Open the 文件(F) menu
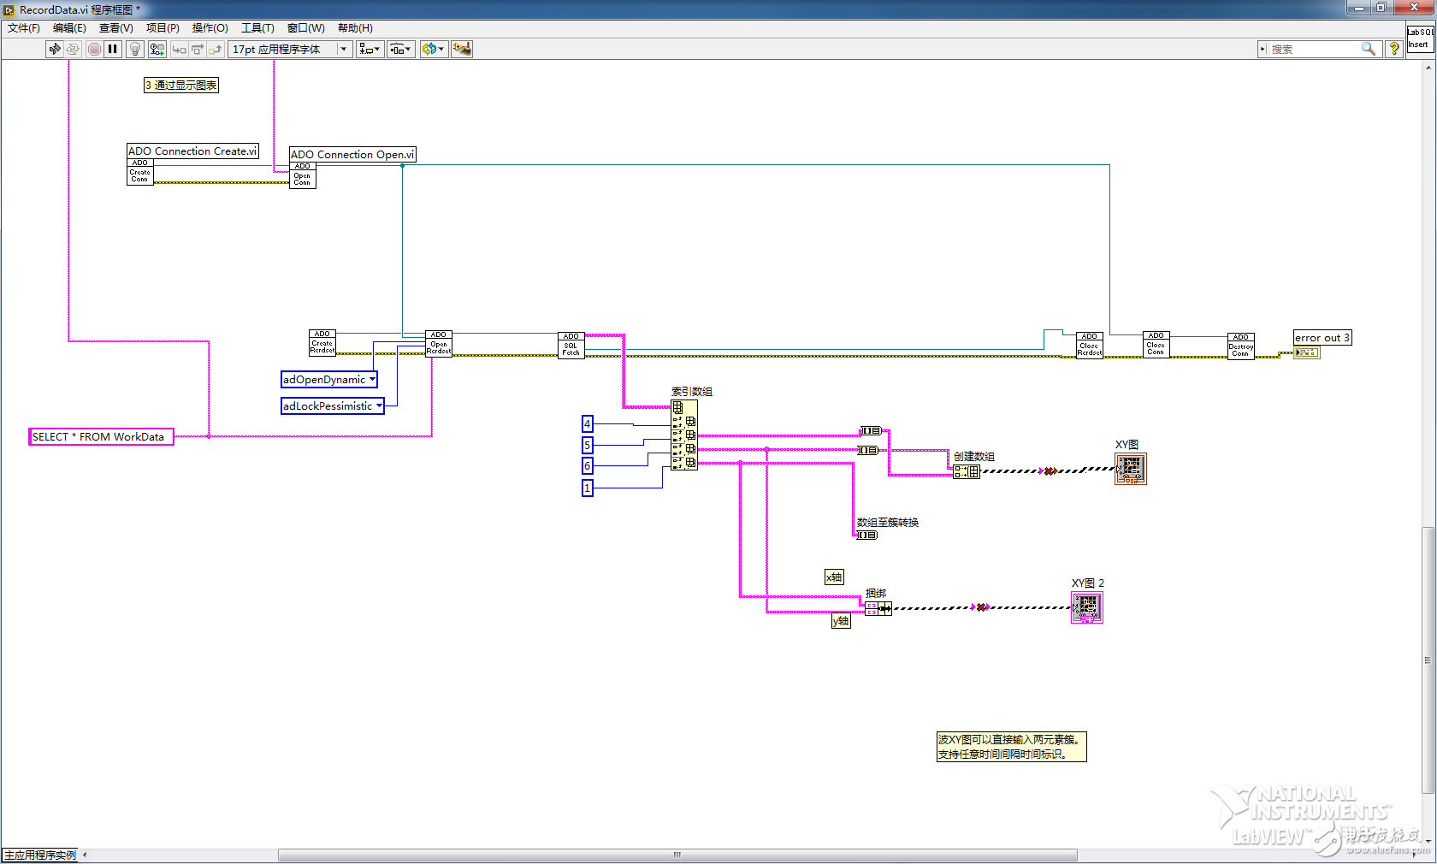 coord(23,28)
